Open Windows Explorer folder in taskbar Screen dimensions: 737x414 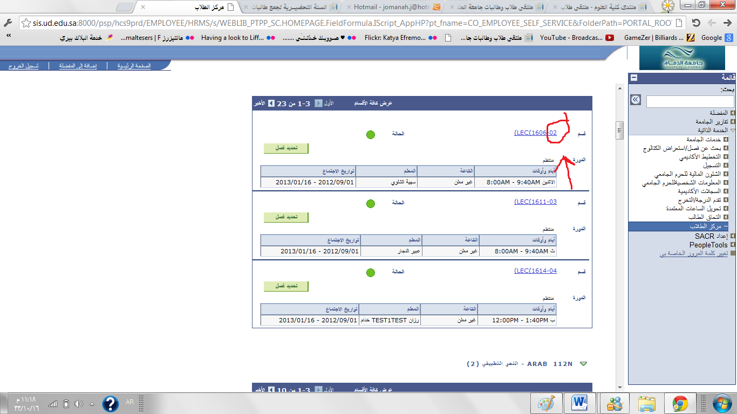(x=647, y=403)
